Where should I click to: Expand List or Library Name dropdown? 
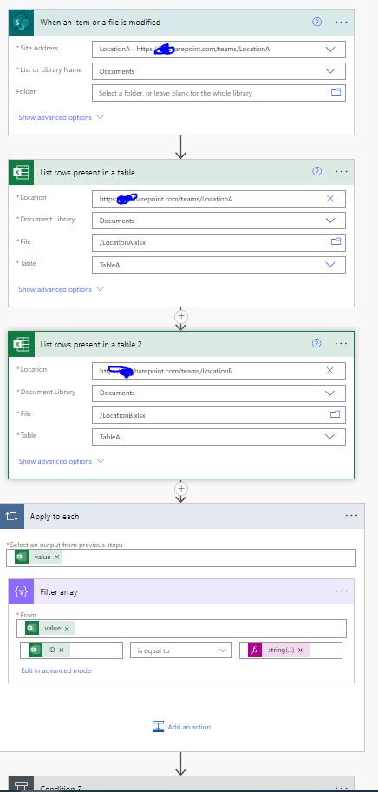330,71
